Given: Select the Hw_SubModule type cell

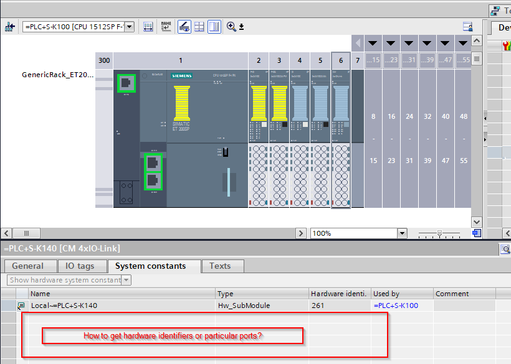Looking at the screenshot, I should pyautogui.click(x=262, y=306).
